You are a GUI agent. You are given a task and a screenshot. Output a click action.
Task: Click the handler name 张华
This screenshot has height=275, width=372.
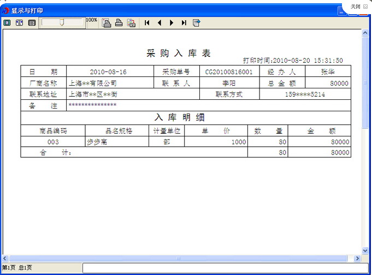[328, 72]
